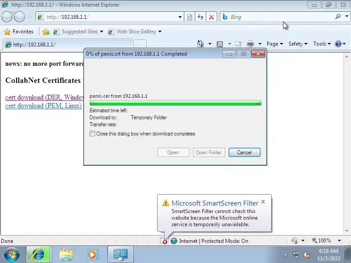Screen dimensions: 351x263
Task: Click the Print icon in command bar
Action: point(250,44)
